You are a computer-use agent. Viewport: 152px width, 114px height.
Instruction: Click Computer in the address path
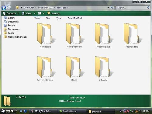[x=29, y=8]
